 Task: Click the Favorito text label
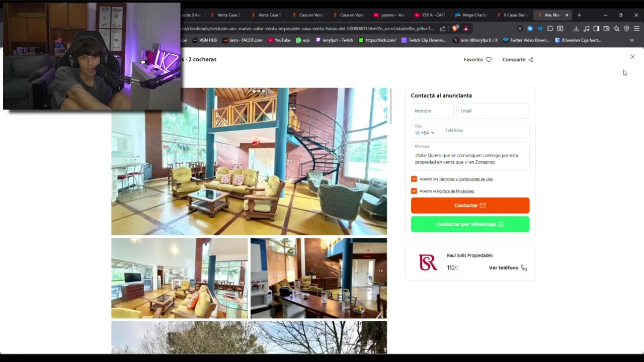point(473,59)
